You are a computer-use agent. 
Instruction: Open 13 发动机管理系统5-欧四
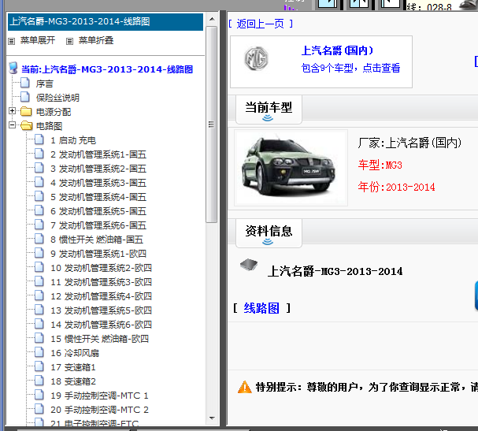[x=101, y=310]
